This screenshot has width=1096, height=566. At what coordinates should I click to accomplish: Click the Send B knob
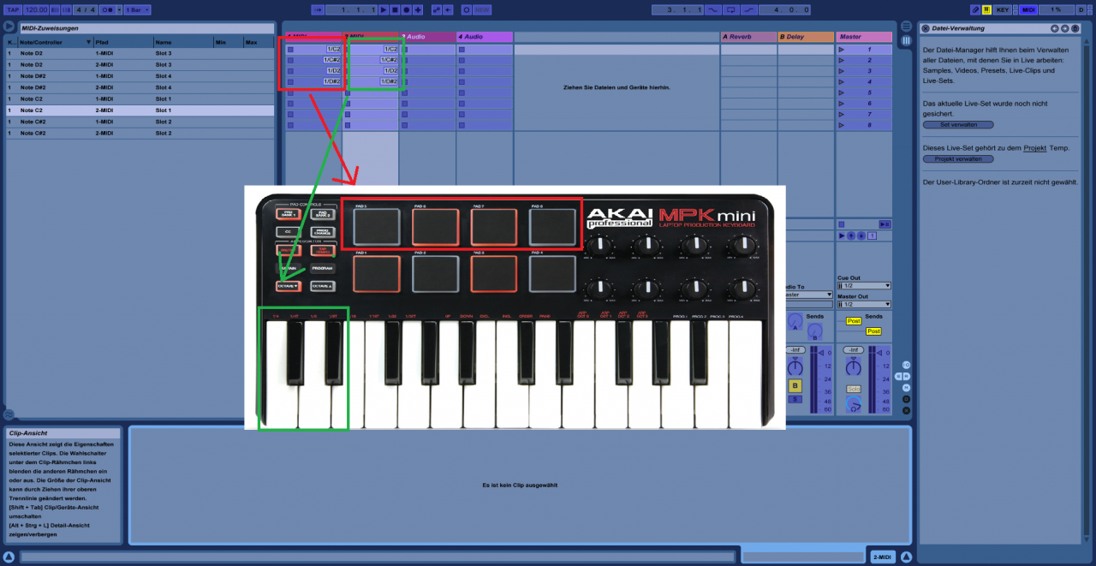click(815, 331)
